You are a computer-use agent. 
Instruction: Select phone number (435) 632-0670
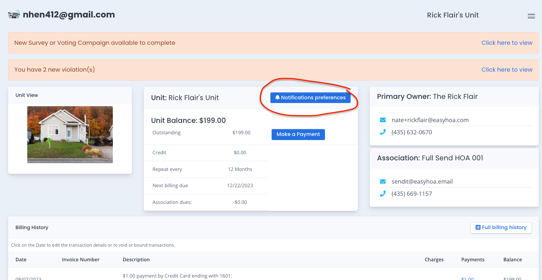pos(412,132)
